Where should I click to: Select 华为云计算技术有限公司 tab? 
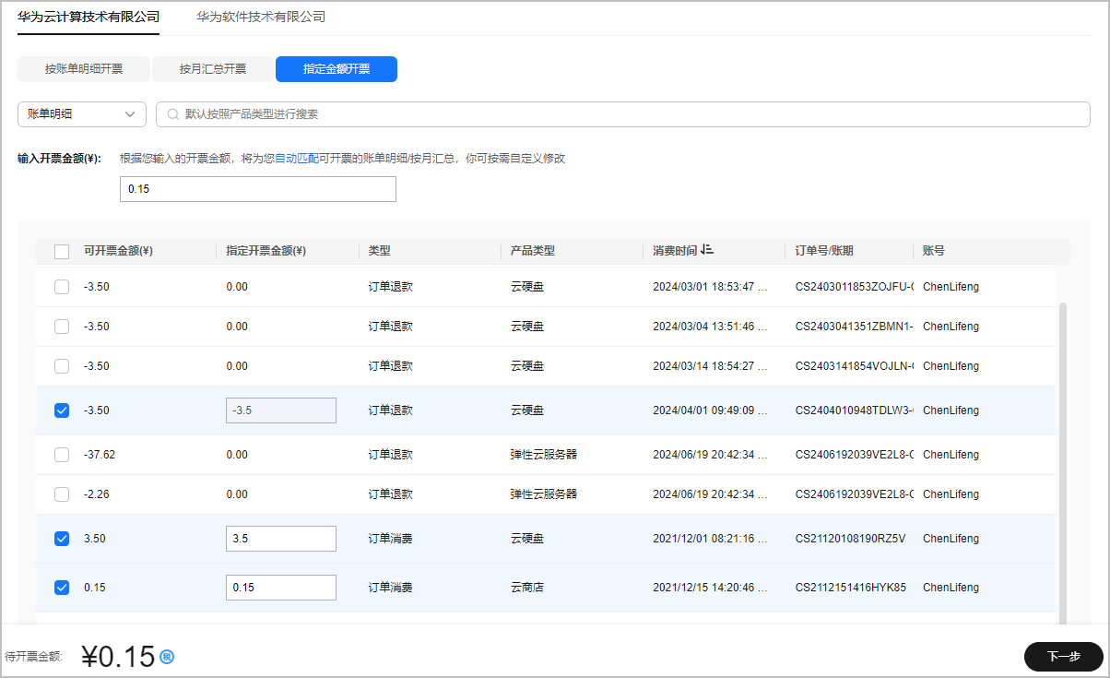point(89,17)
